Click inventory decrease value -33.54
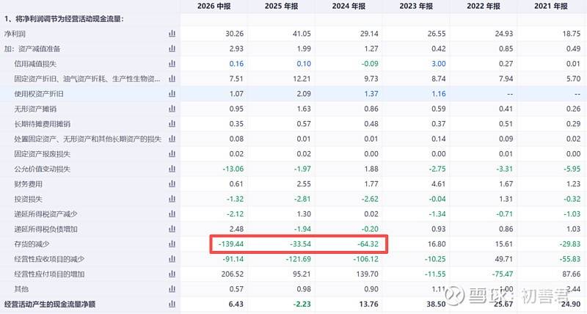The image size is (587, 314). (x=300, y=244)
